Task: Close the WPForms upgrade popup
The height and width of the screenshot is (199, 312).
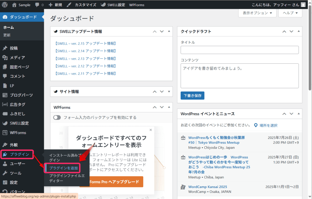Action: 151,130
